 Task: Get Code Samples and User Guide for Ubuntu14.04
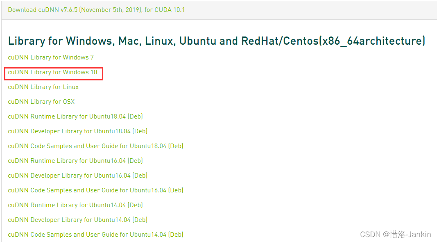pyautogui.click(x=95, y=235)
